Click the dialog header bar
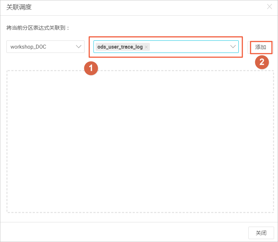 pos(139,8)
